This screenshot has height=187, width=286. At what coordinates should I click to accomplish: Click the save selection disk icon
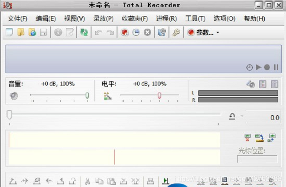tap(150, 181)
